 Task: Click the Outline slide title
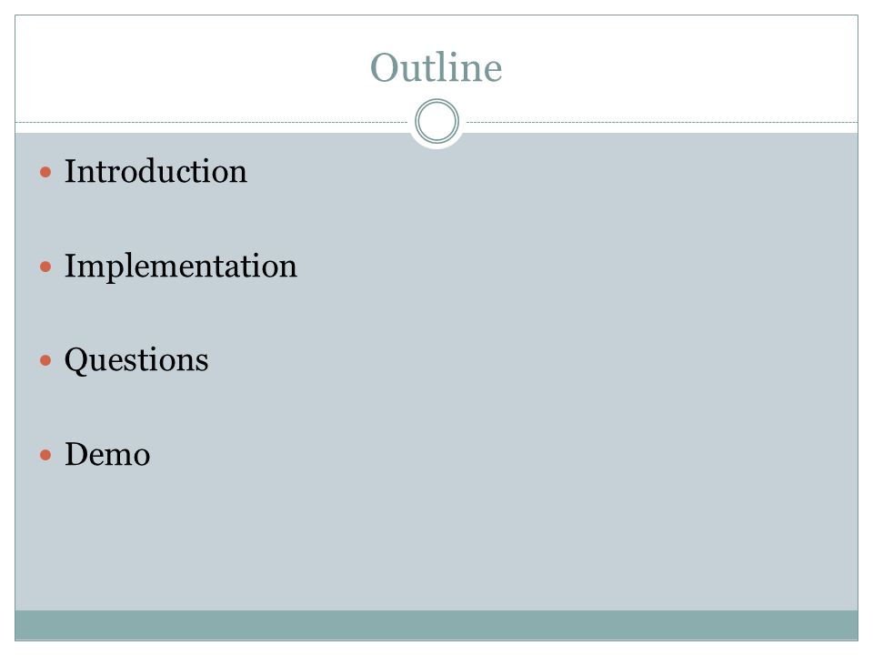(x=436, y=67)
